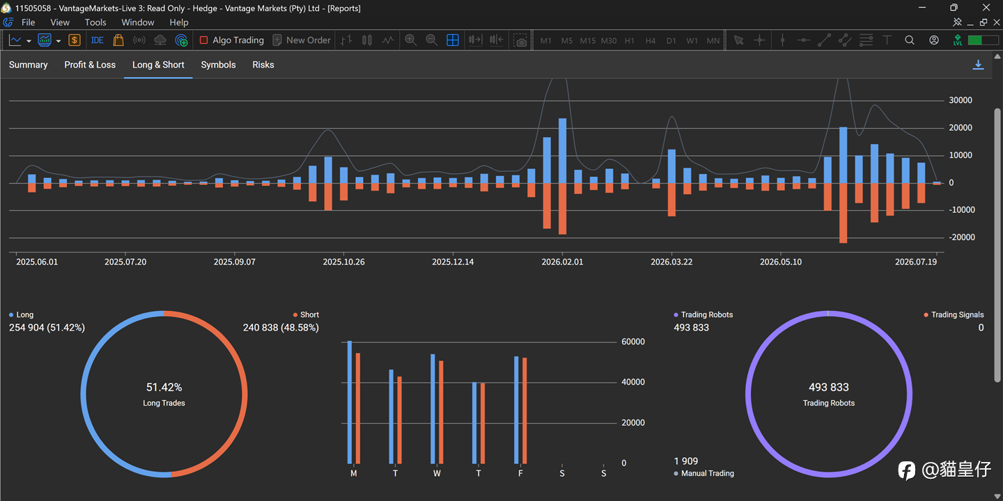The image size is (1003, 501).
Task: Switch chart to line chart style
Action: click(388, 40)
